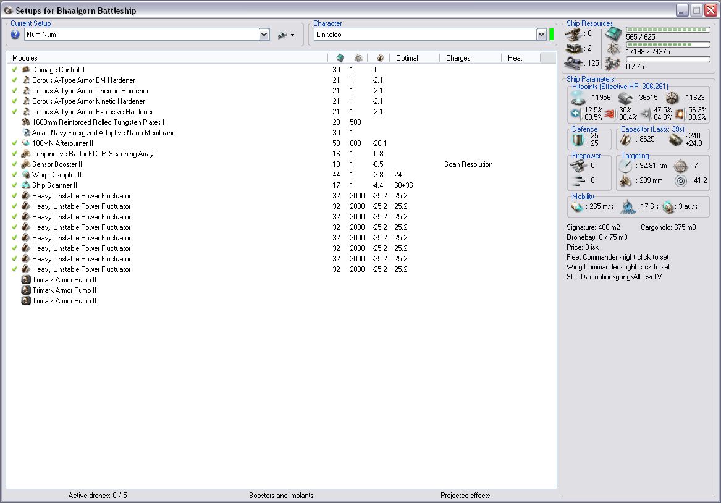This screenshot has height=503, width=721.
Task: Click the SC Damnation gang All level V entry
Action: click(x=614, y=277)
